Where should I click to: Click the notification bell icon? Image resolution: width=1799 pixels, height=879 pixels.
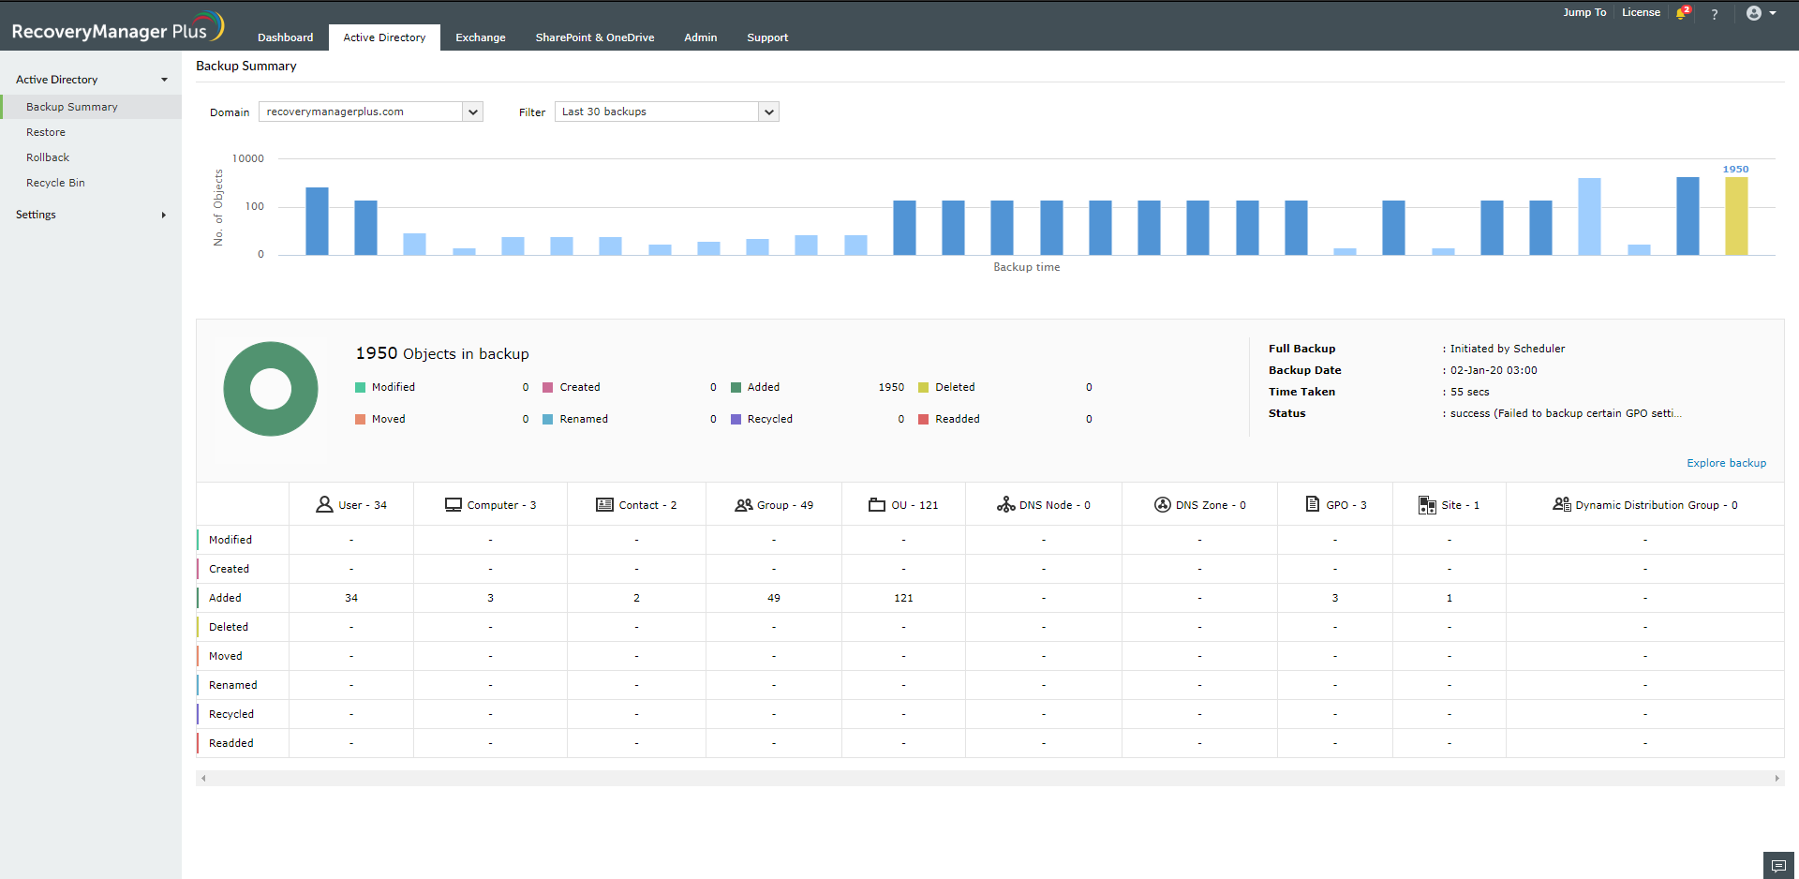coord(1682,14)
